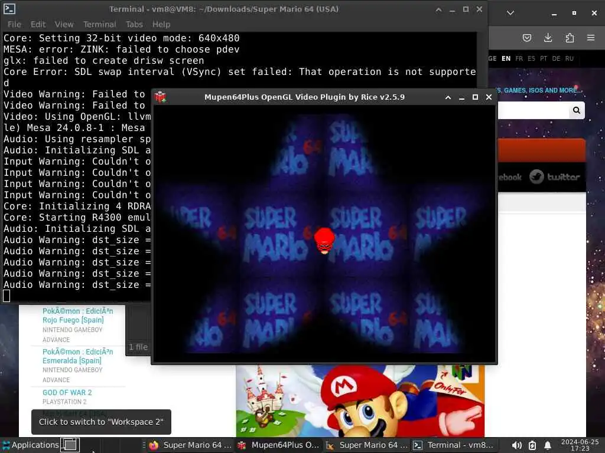Image resolution: width=605 pixels, height=453 pixels.
Task: Open the Help menu in Terminal
Action: (161, 24)
